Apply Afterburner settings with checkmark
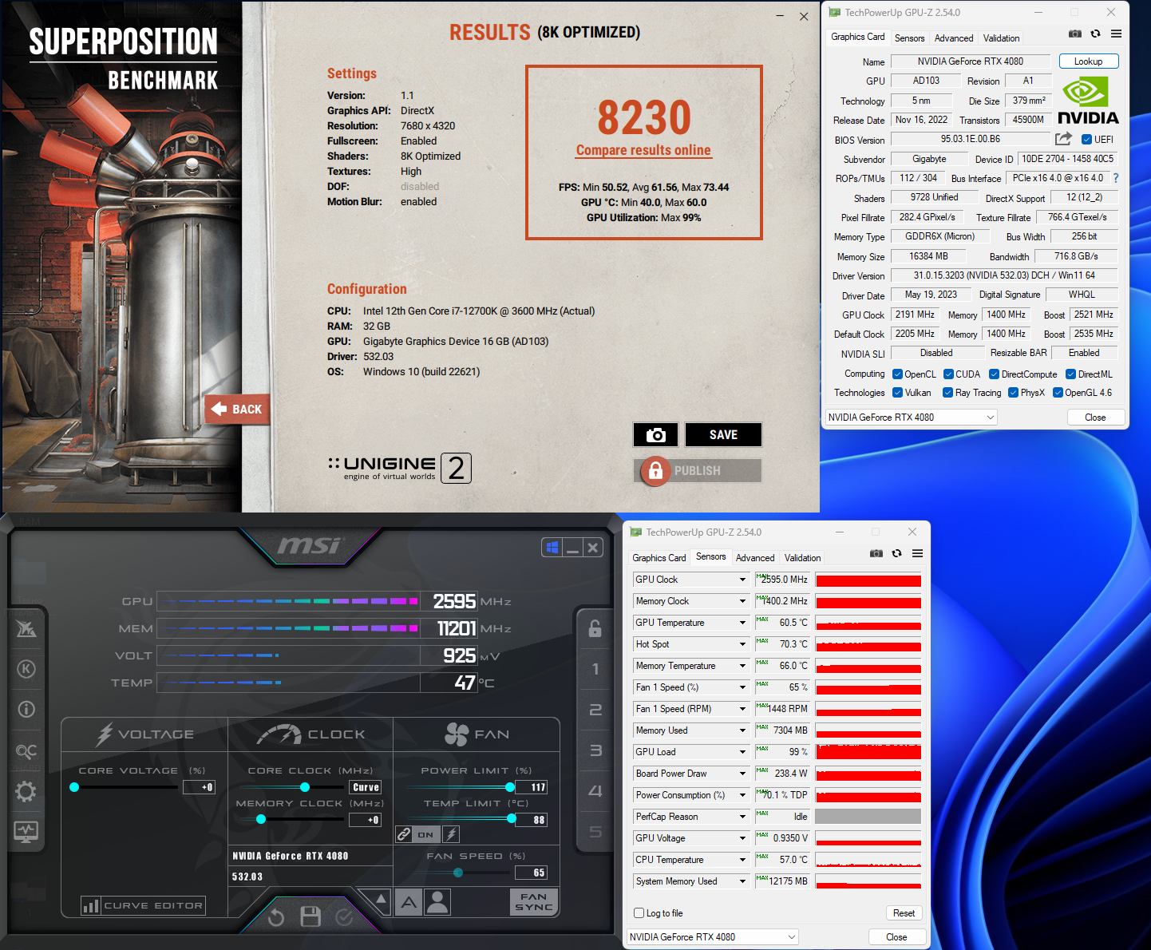Screen dimensions: 1151x950 click(x=344, y=917)
